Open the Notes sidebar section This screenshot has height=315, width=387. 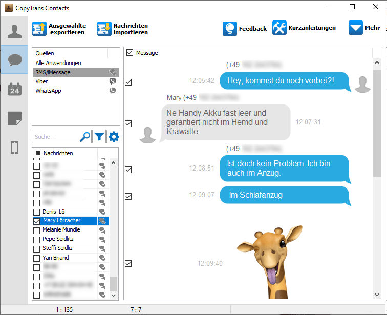coord(14,118)
